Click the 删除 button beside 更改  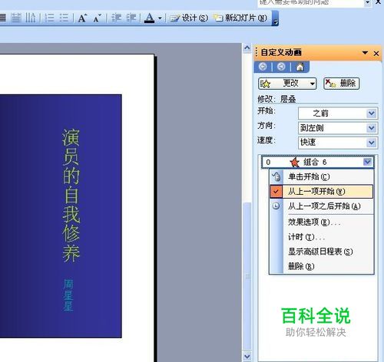(342, 84)
